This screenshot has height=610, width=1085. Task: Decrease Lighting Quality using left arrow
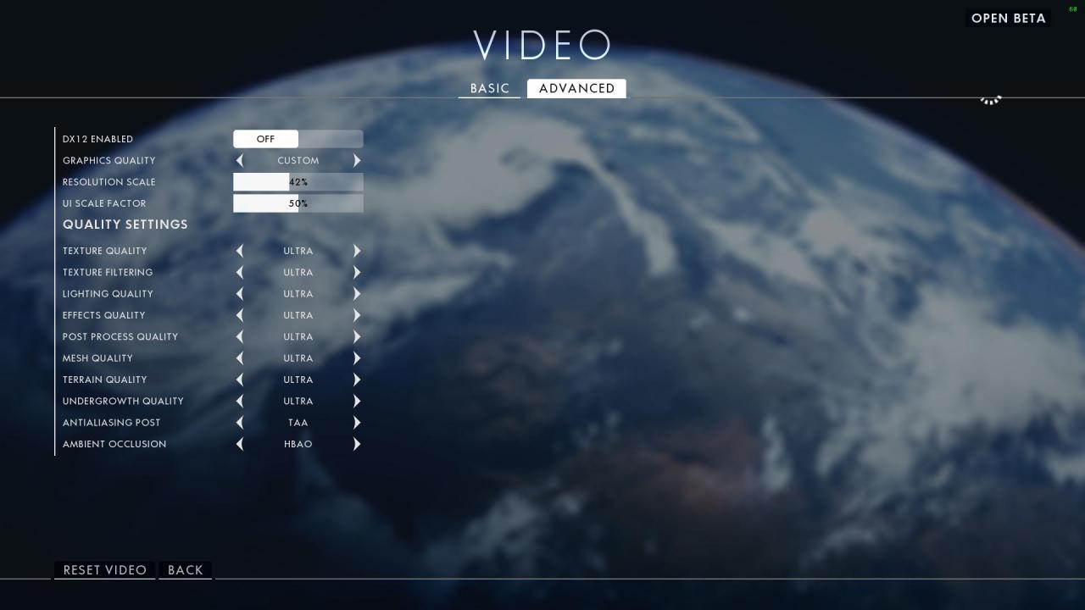pyautogui.click(x=239, y=294)
